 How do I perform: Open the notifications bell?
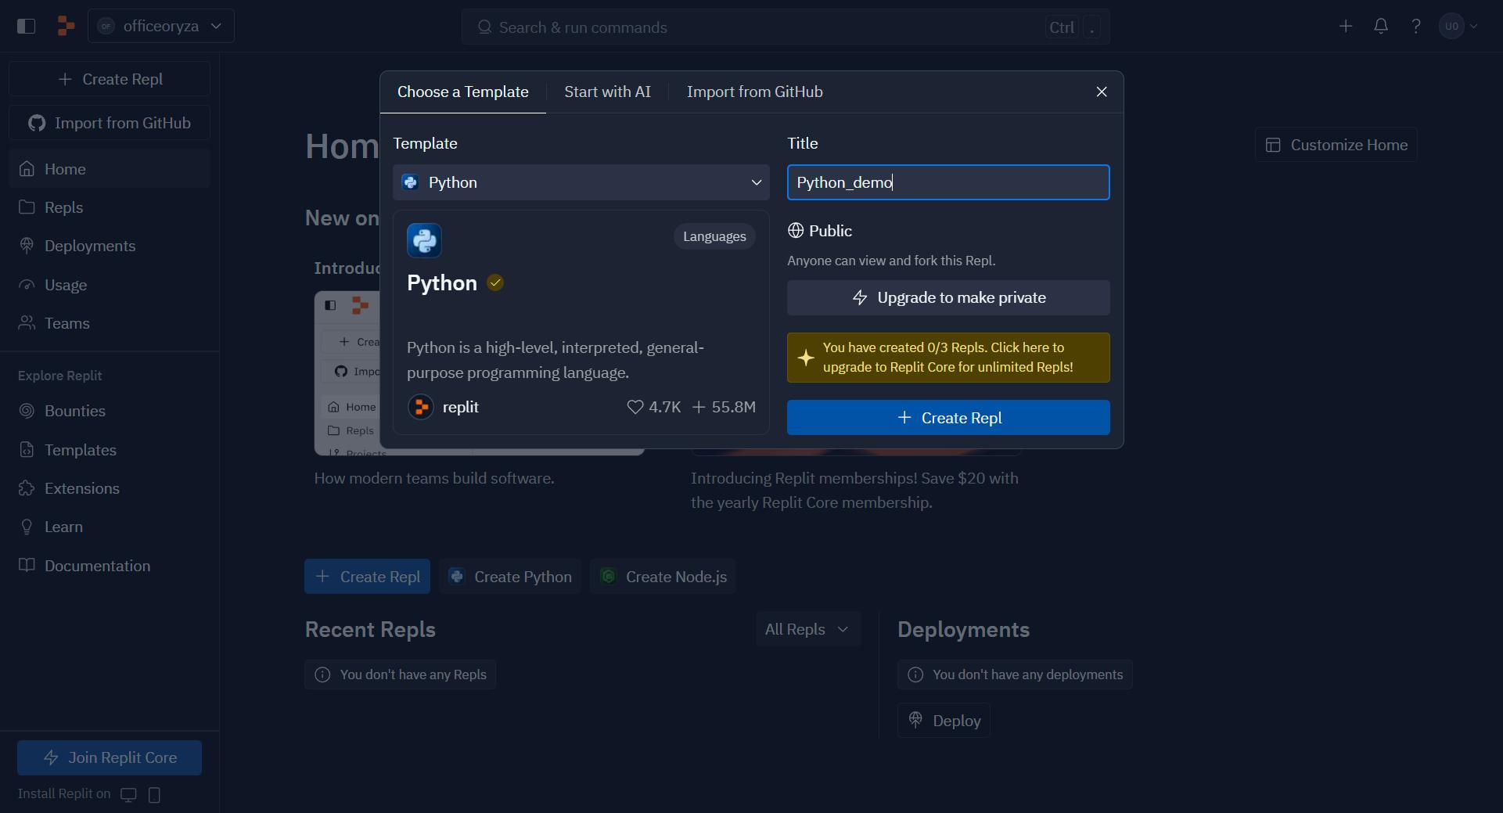click(1381, 27)
